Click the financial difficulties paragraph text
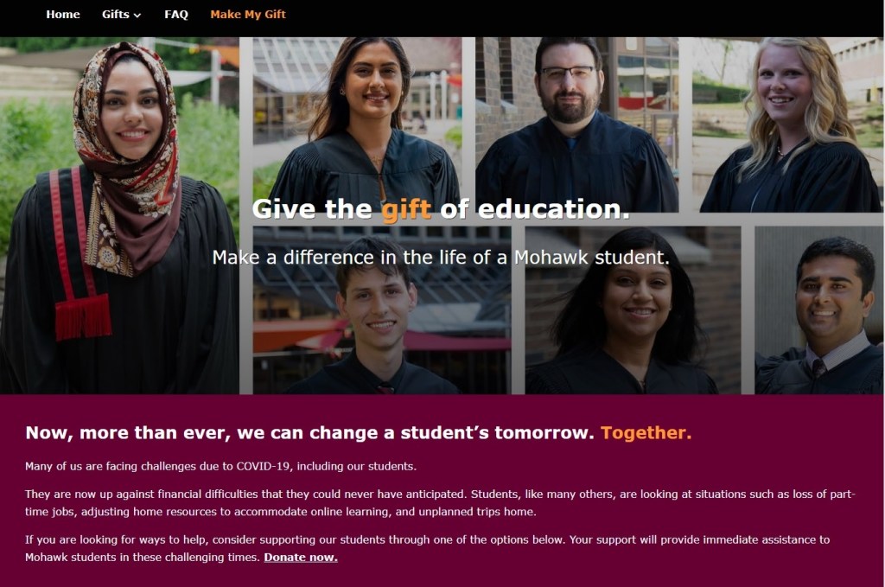 440,503
